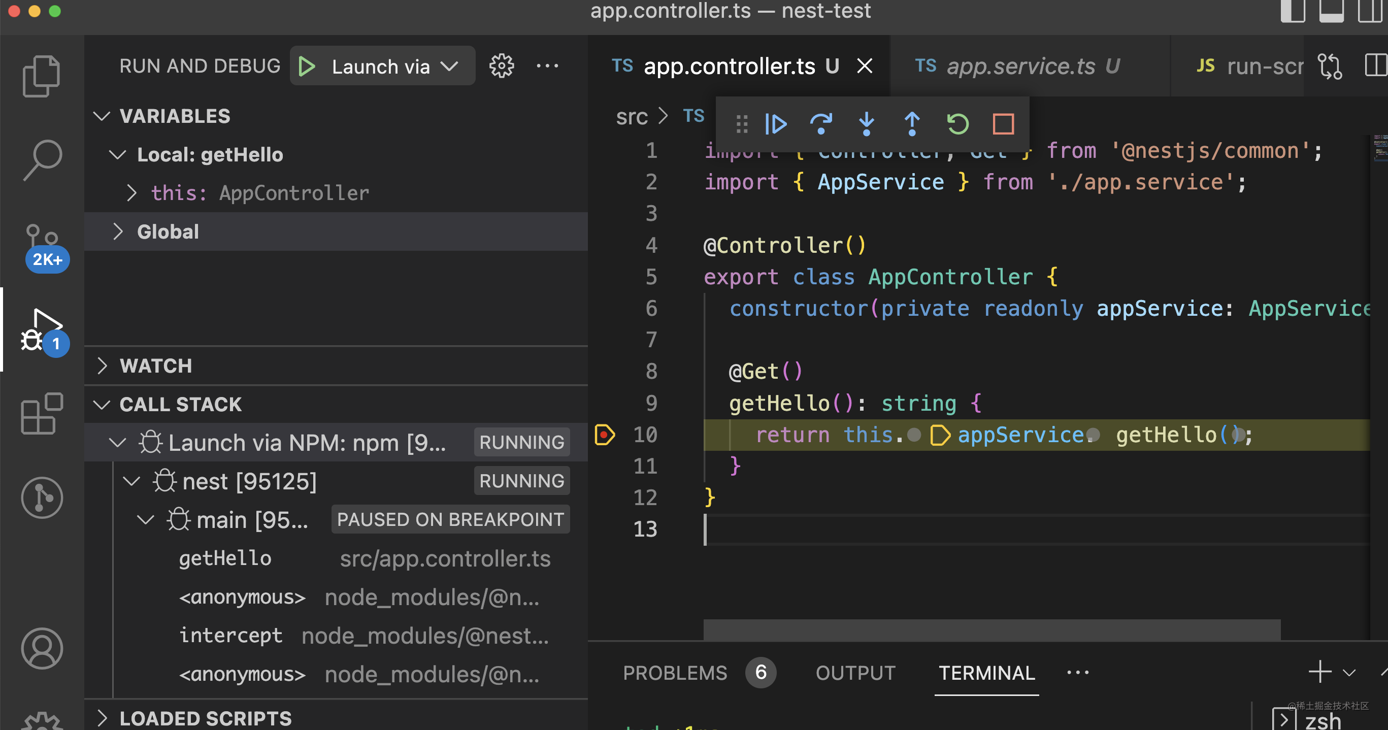Select getHello frame in call stack
Viewport: 1388px width, 730px height.
(225, 558)
